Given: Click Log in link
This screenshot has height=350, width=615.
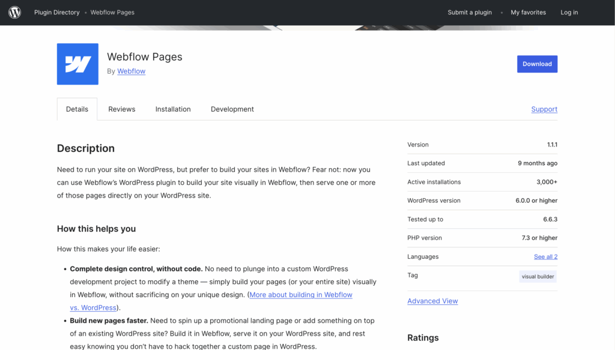Looking at the screenshot, I should [x=569, y=13].
